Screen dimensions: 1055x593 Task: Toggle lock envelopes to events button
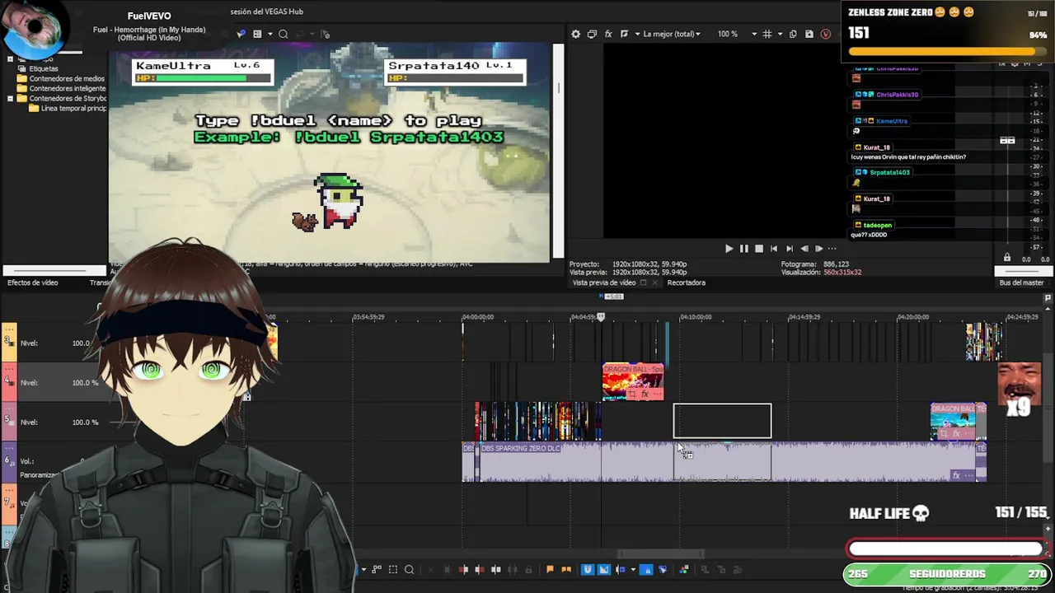tap(647, 569)
